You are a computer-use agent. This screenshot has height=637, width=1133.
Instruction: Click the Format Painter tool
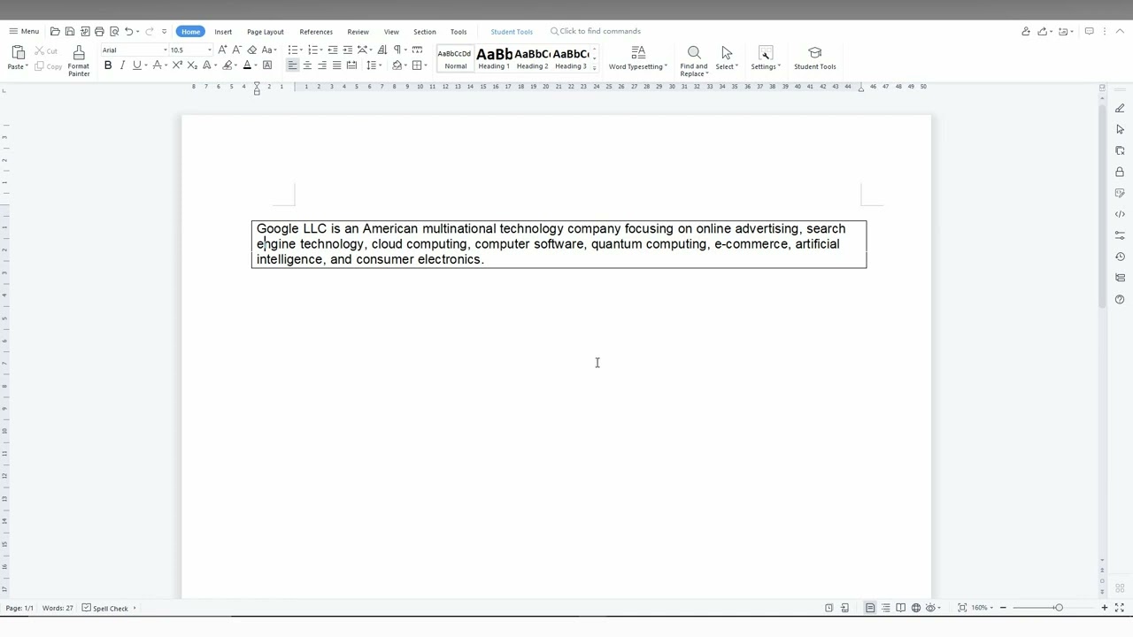[x=79, y=61]
